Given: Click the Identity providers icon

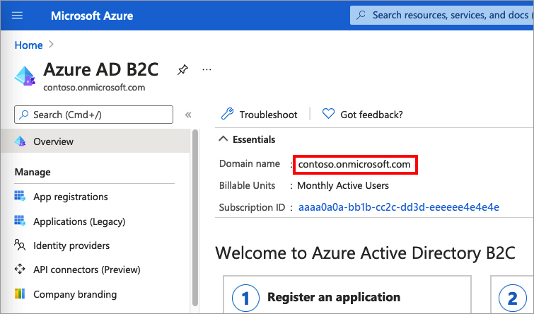Looking at the screenshot, I should (20, 245).
